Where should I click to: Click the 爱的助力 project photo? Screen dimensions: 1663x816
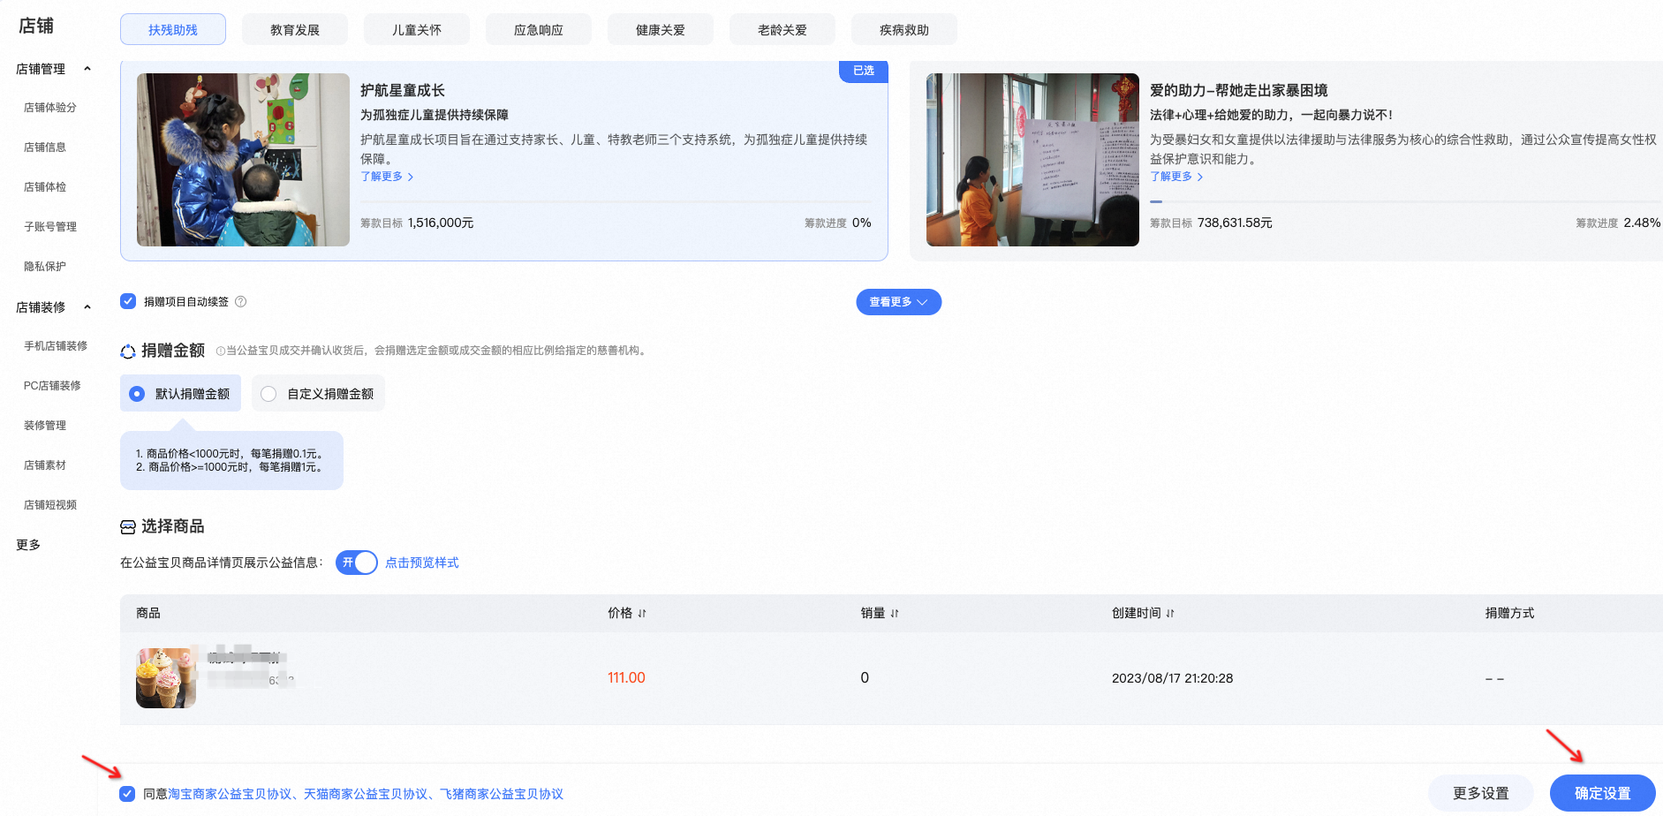click(x=1032, y=160)
